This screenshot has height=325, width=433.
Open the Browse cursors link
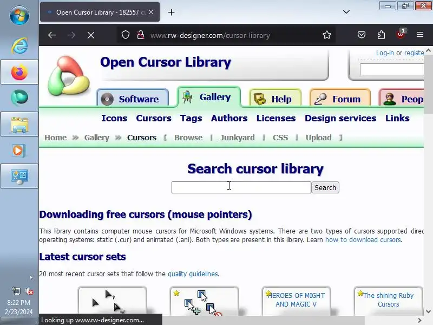(x=188, y=138)
